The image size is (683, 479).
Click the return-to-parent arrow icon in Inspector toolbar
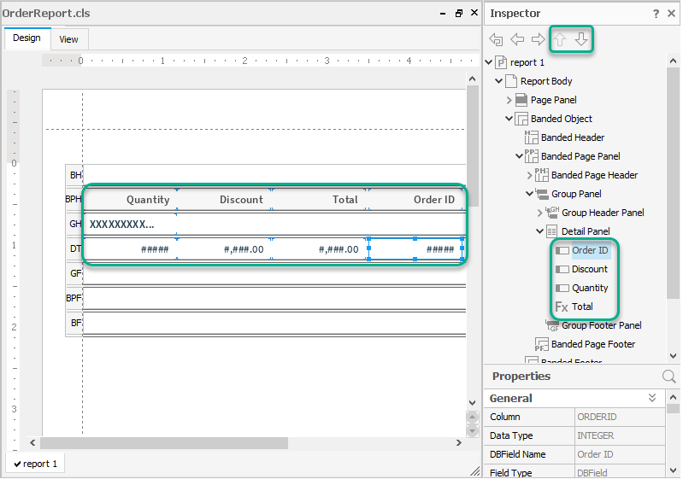click(496, 39)
